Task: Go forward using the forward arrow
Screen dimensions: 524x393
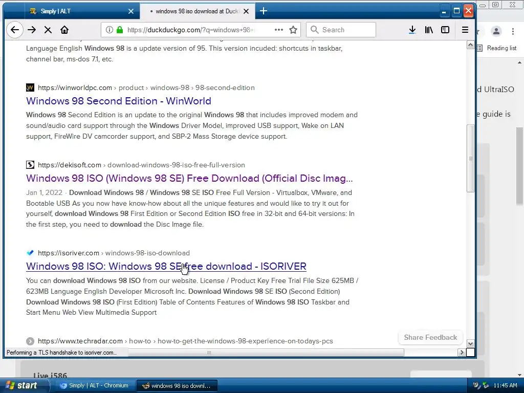Action: (x=32, y=30)
